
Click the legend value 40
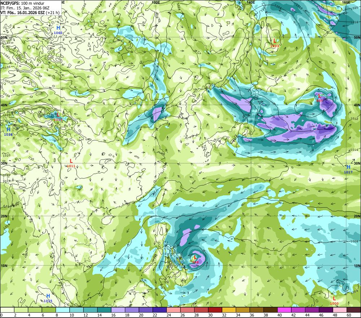pyautogui.click(x=280, y=315)
